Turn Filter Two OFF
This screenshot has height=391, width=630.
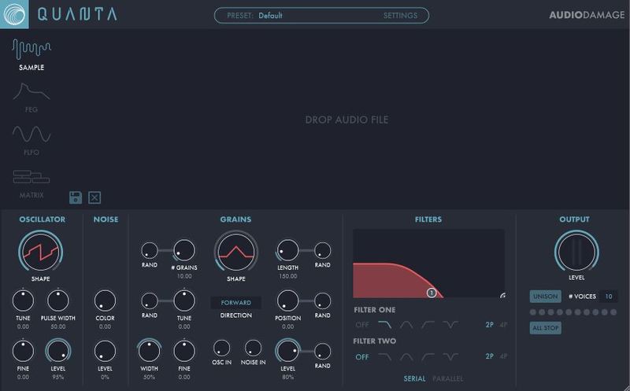point(362,357)
